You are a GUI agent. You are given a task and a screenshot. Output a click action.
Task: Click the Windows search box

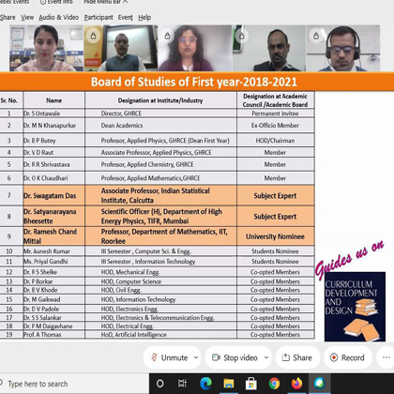74,384
